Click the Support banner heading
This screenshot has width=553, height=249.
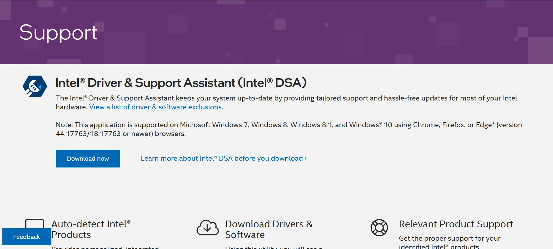(x=58, y=33)
